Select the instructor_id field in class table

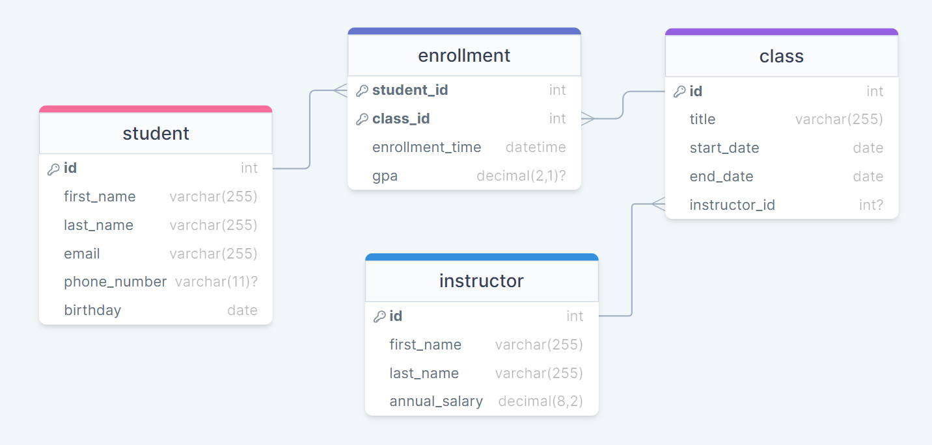[x=782, y=205]
